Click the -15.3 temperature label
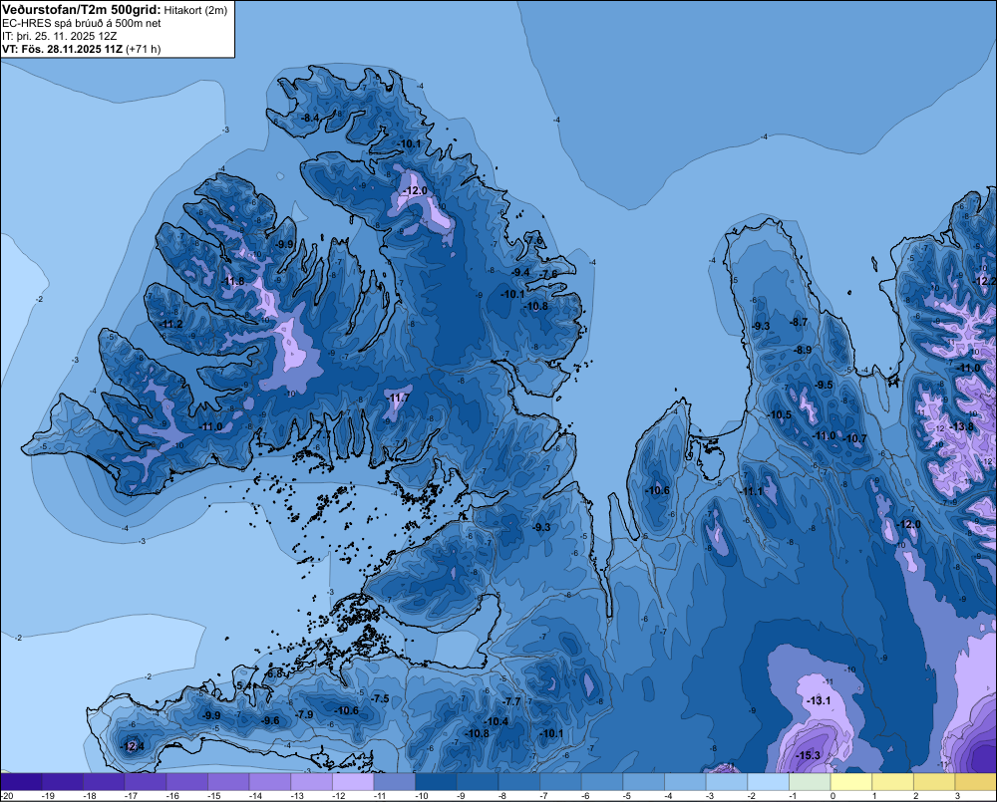 809,755
